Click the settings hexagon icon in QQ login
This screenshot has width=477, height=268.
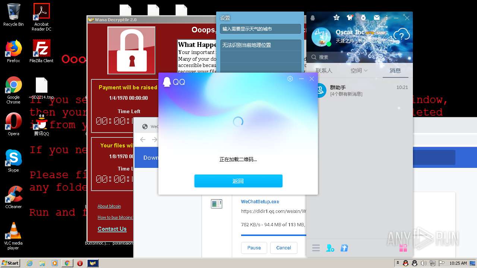[x=290, y=79]
